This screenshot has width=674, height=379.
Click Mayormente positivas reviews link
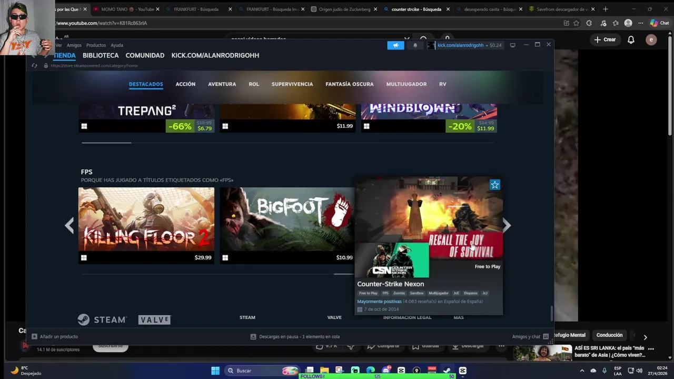[x=379, y=302]
